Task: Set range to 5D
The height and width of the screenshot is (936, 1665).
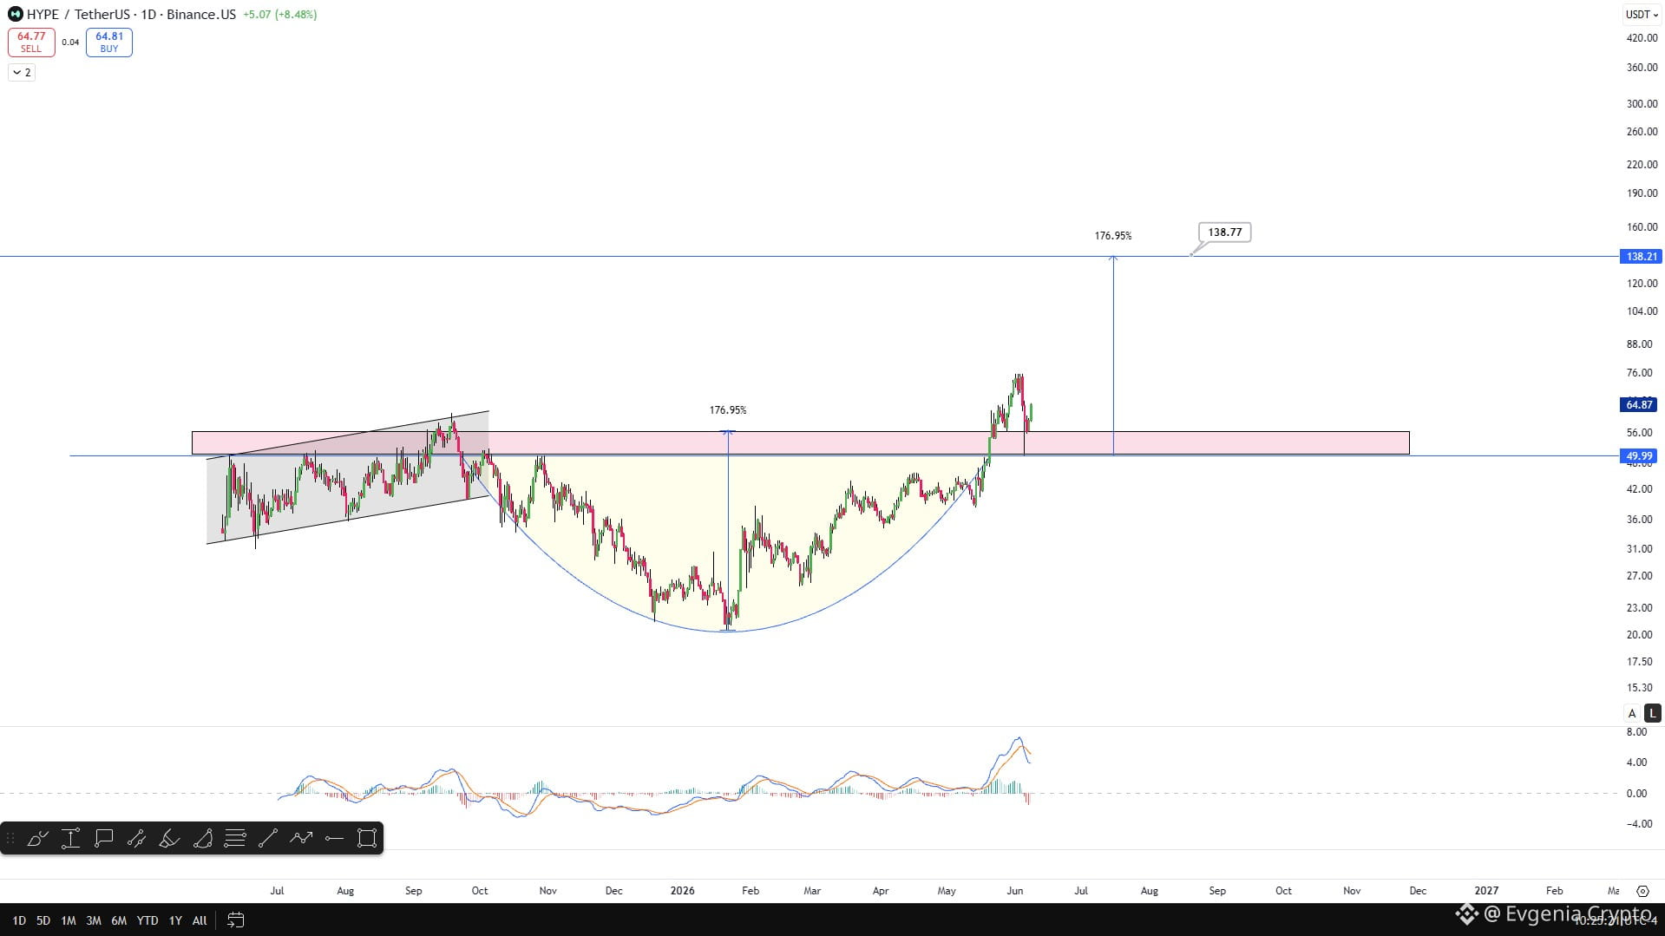Action: point(43,920)
